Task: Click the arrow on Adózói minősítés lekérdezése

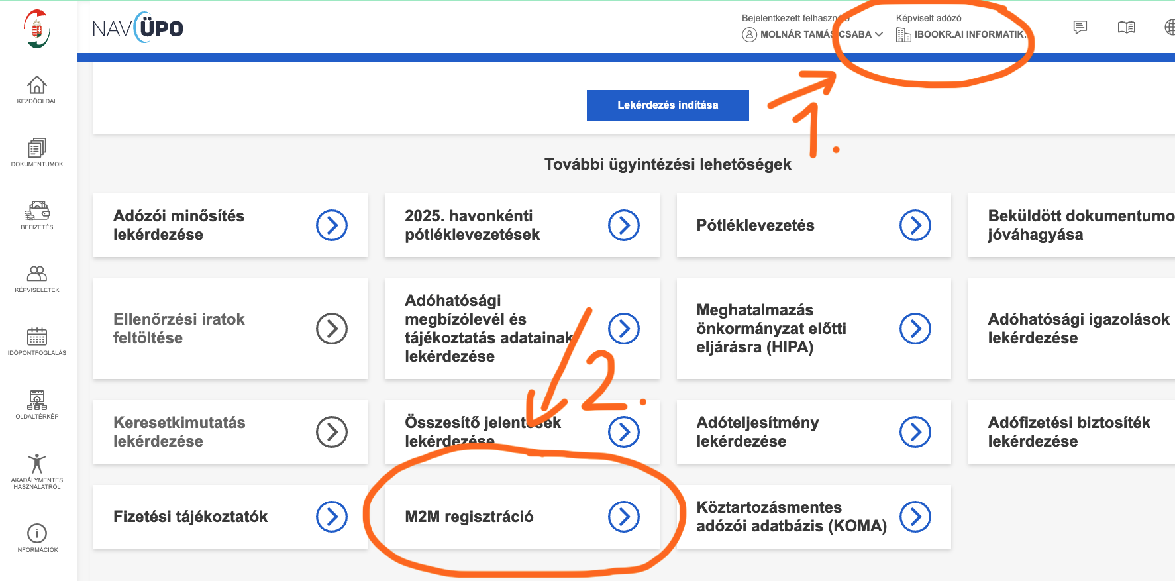Action: 332,225
